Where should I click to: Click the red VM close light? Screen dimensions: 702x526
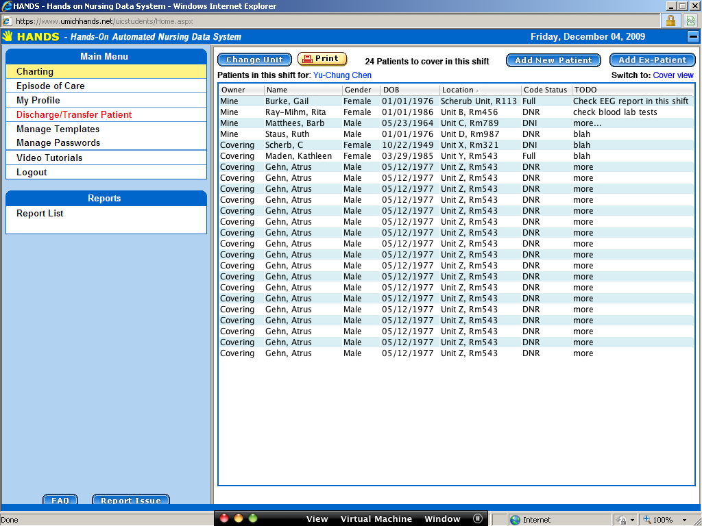click(224, 518)
